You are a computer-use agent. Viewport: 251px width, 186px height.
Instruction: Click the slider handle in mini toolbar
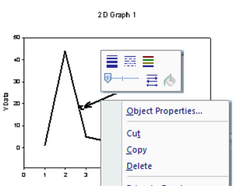tap(108, 78)
